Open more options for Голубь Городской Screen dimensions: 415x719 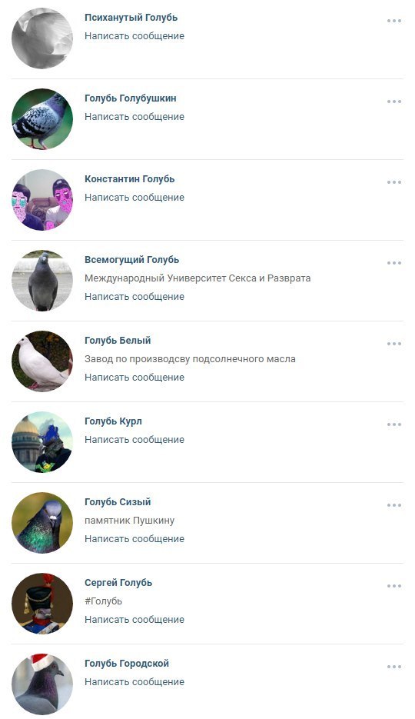point(394,666)
